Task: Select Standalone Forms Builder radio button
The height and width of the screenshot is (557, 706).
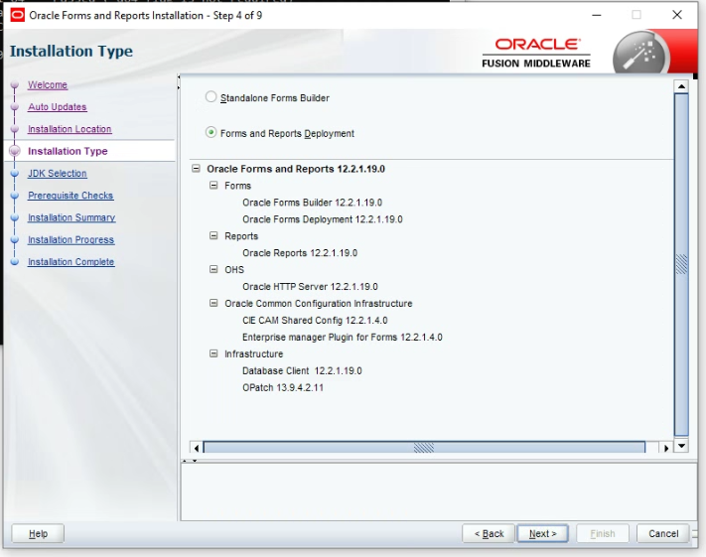Action: (x=211, y=97)
